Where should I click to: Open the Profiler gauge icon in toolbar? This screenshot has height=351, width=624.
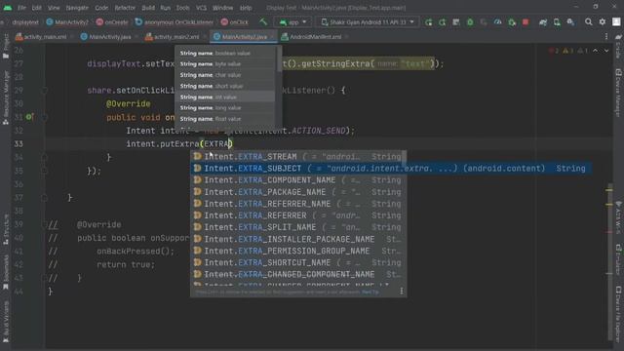pos(497,22)
